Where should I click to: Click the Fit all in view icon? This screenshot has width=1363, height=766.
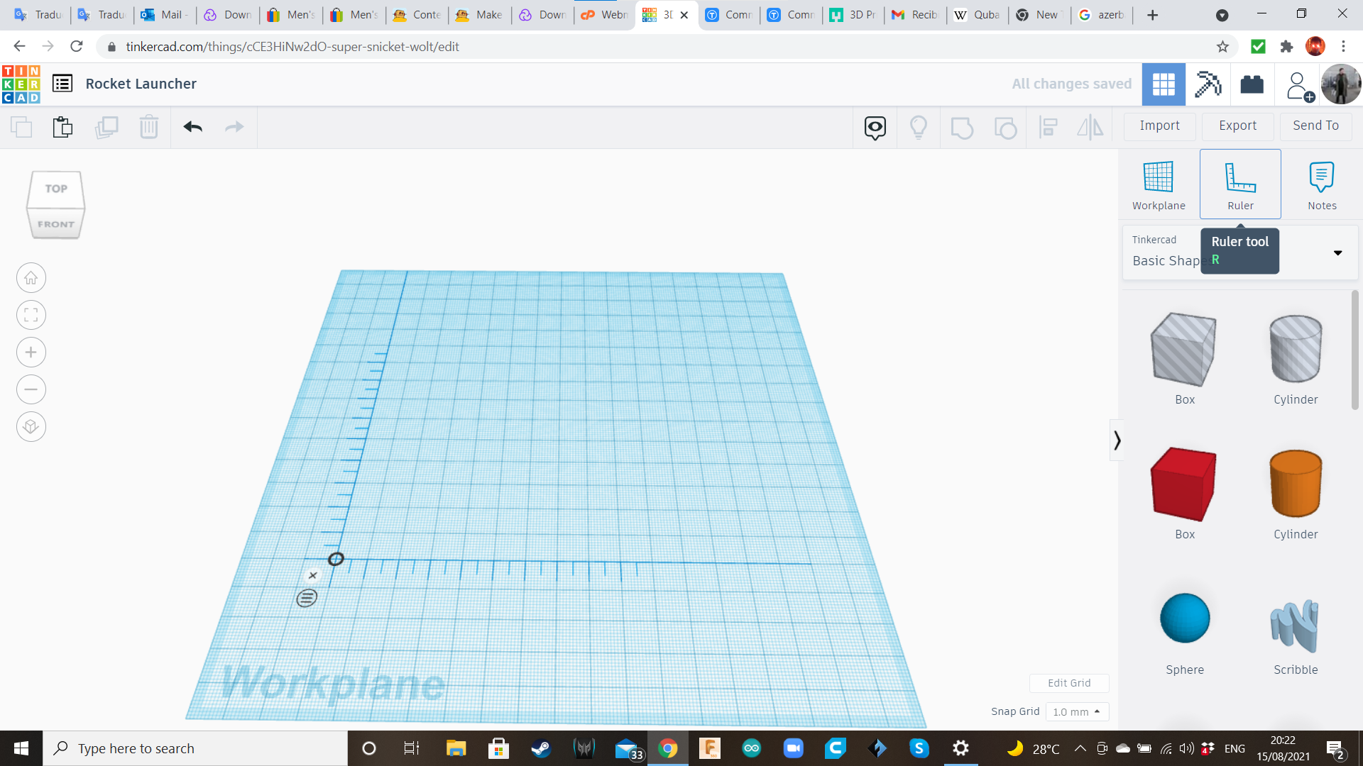[31, 315]
